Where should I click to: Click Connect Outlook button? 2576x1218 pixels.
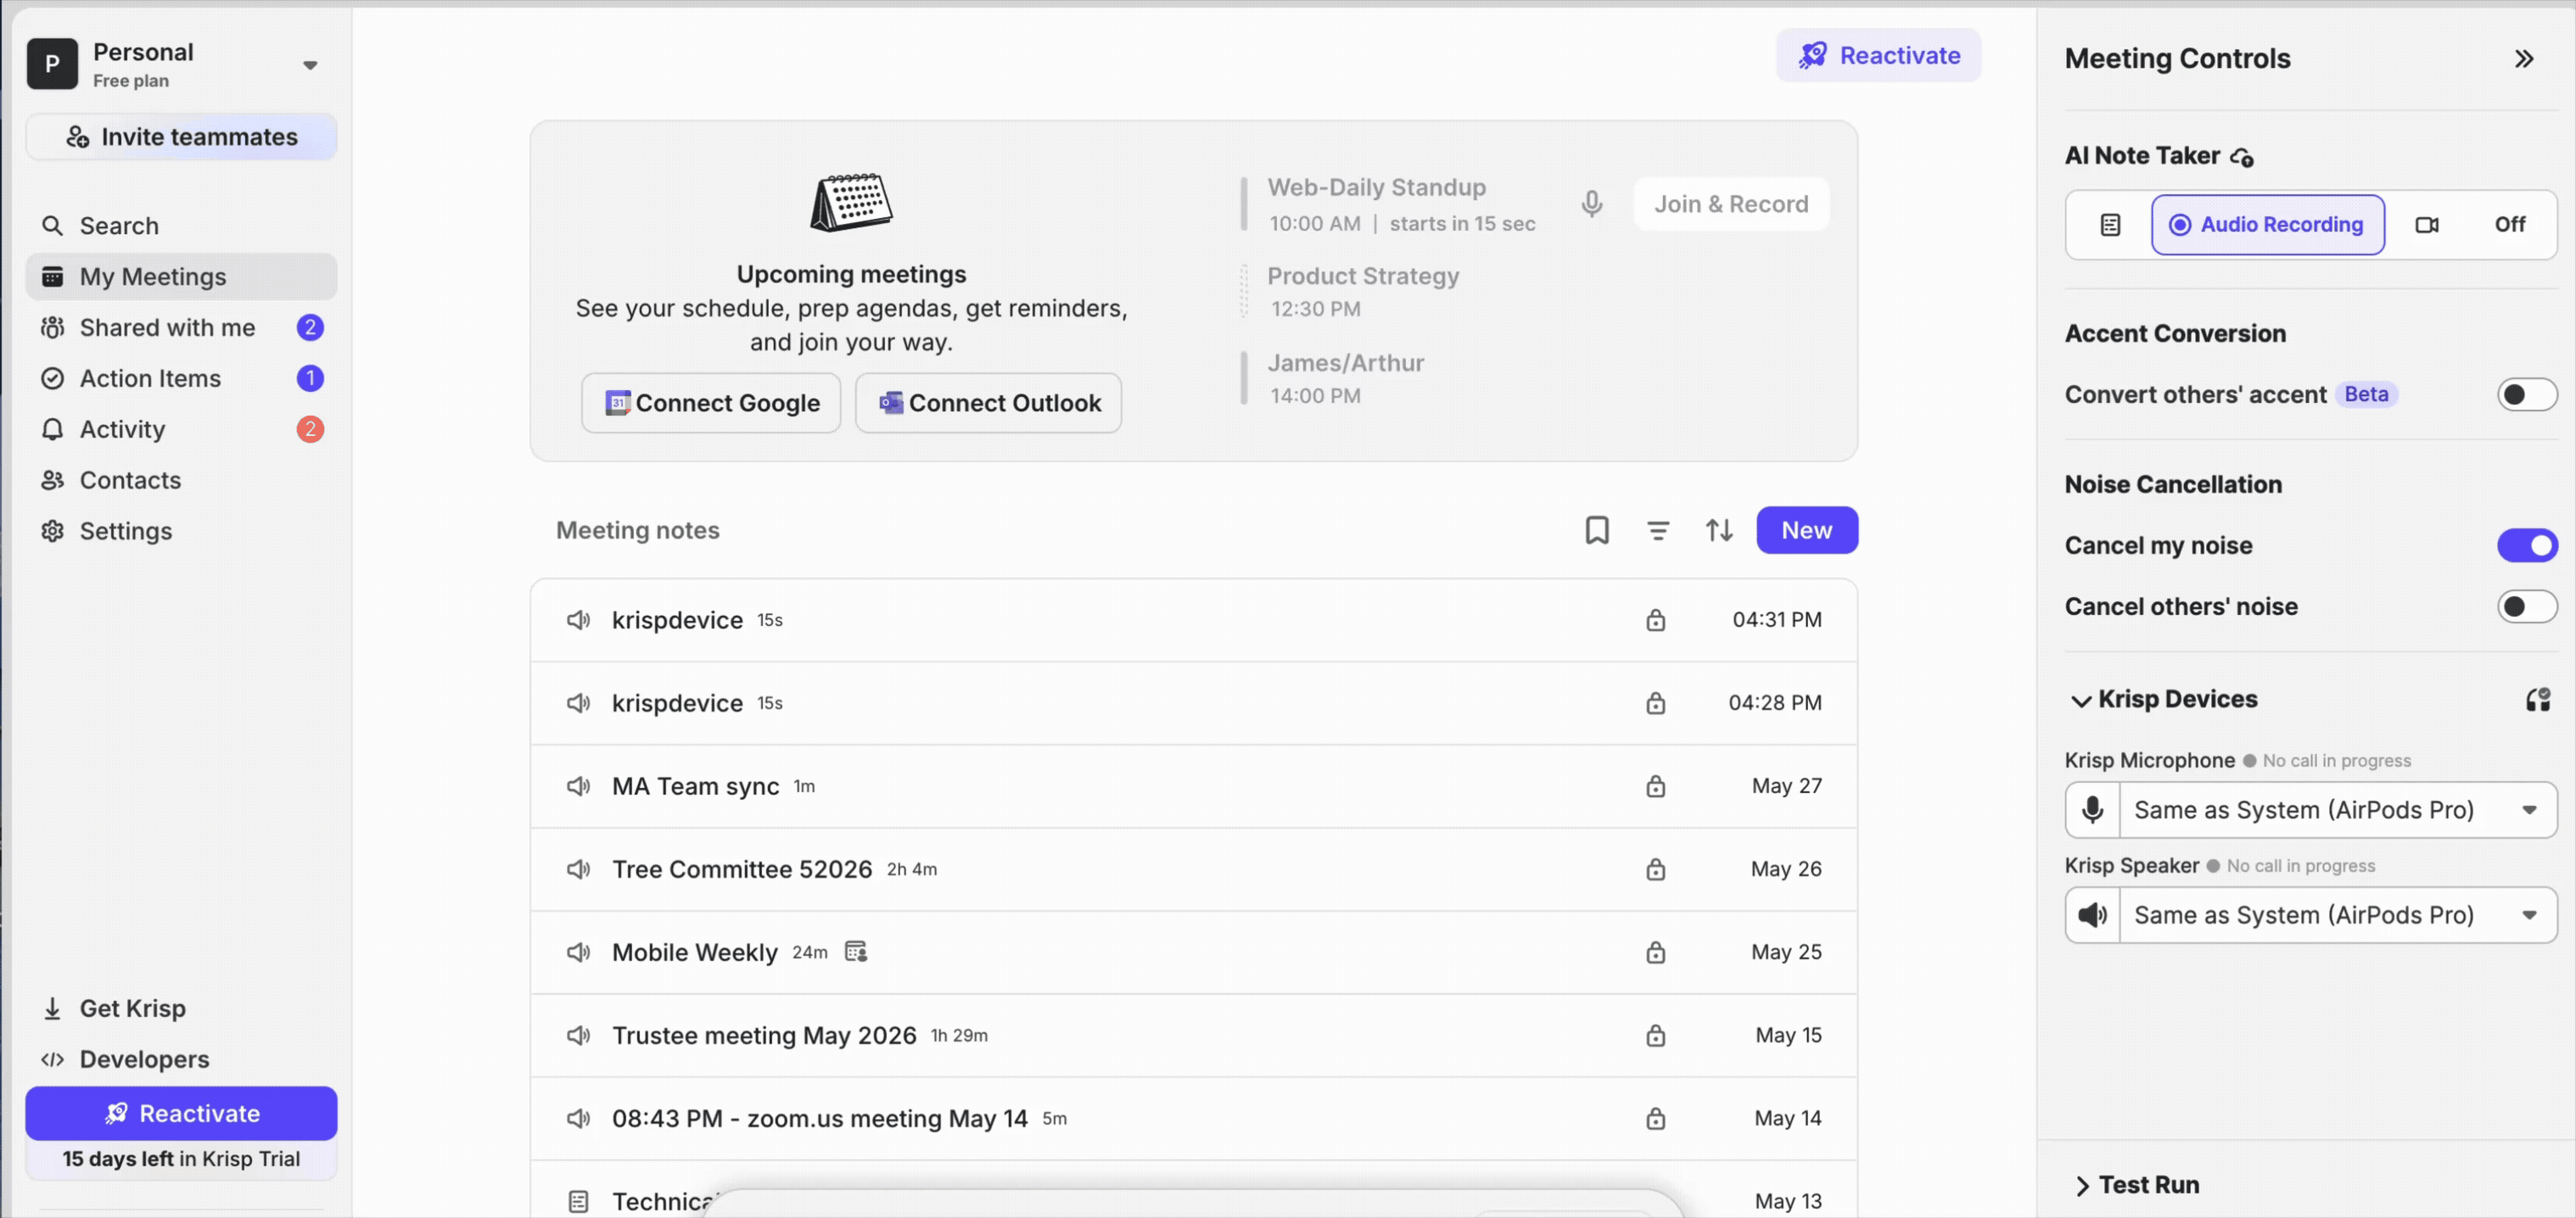pos(988,403)
